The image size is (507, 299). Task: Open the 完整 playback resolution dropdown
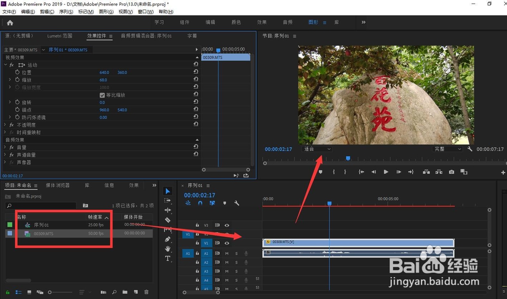pyautogui.click(x=447, y=149)
